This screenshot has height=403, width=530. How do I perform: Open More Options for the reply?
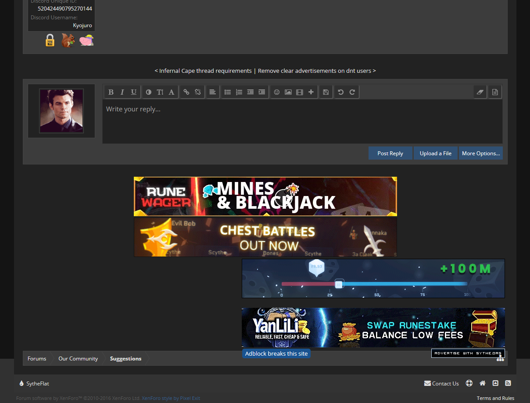(481, 153)
